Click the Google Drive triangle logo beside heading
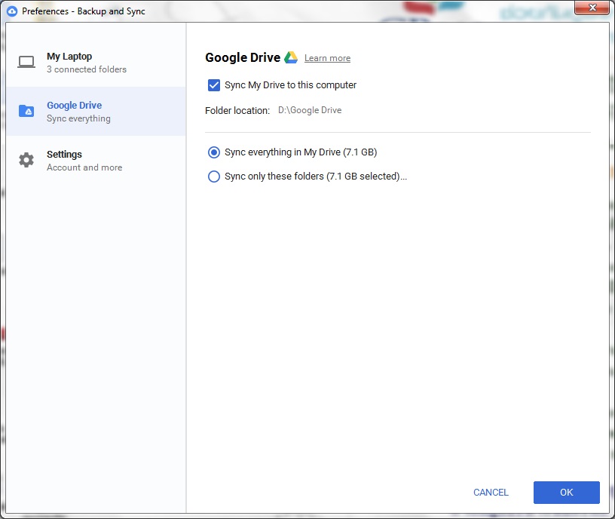Viewport: 615px width, 519px height. click(291, 58)
